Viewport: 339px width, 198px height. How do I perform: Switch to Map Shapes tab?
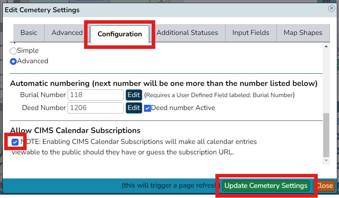303,33
